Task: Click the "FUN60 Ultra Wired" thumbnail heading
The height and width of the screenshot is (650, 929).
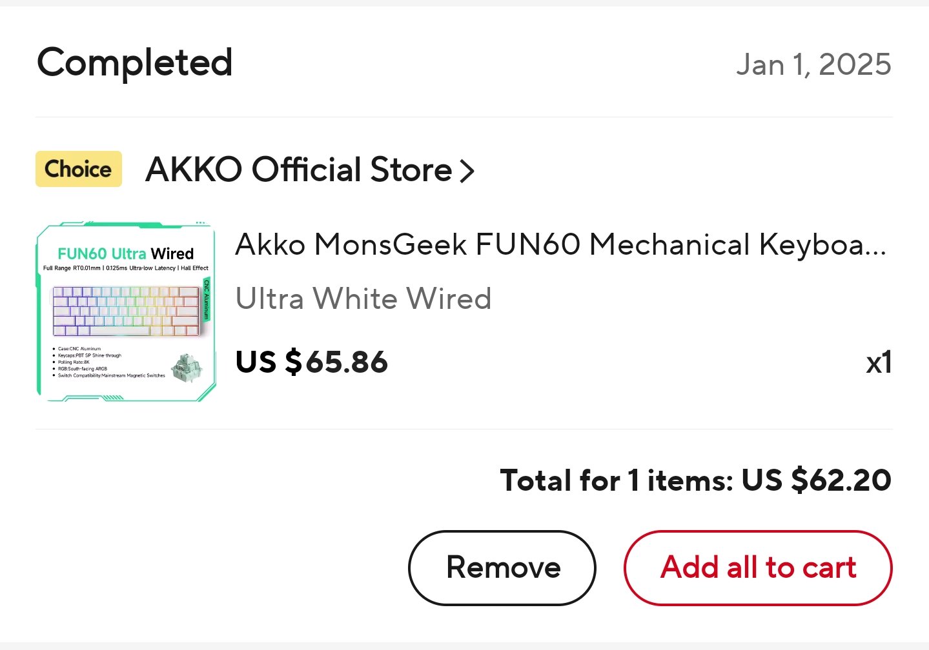Action: [x=126, y=253]
